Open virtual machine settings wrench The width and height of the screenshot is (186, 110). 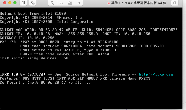52,3
